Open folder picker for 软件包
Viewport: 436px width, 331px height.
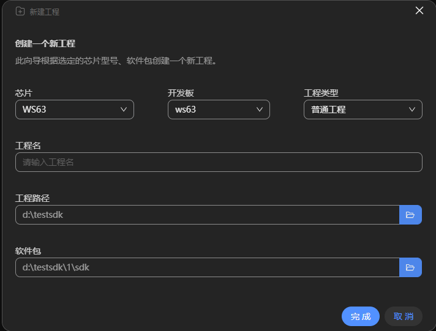click(410, 267)
